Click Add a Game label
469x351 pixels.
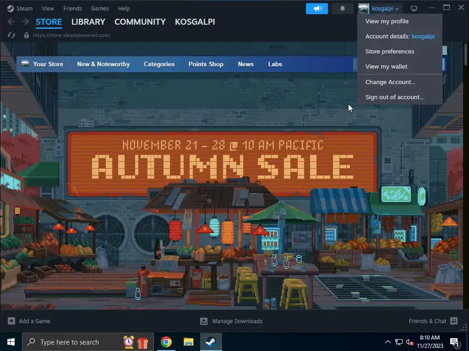click(34, 321)
